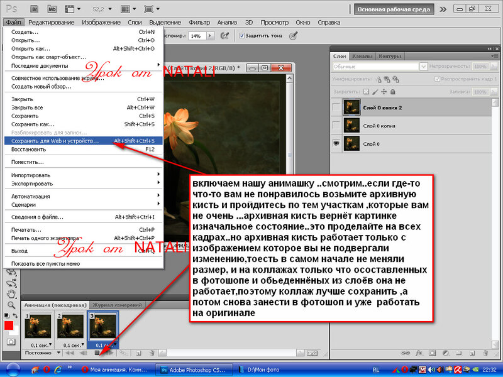Screen dimensions: 503x377
Task: Open Mini Bridge via the Mb icon
Action: 52,9
